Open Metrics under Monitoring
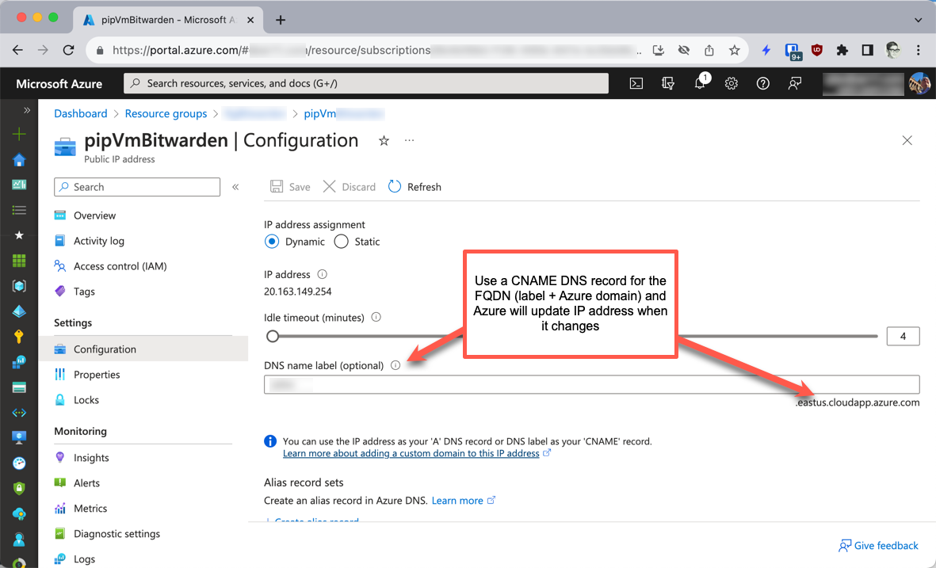This screenshot has height=568, width=936. [x=90, y=508]
